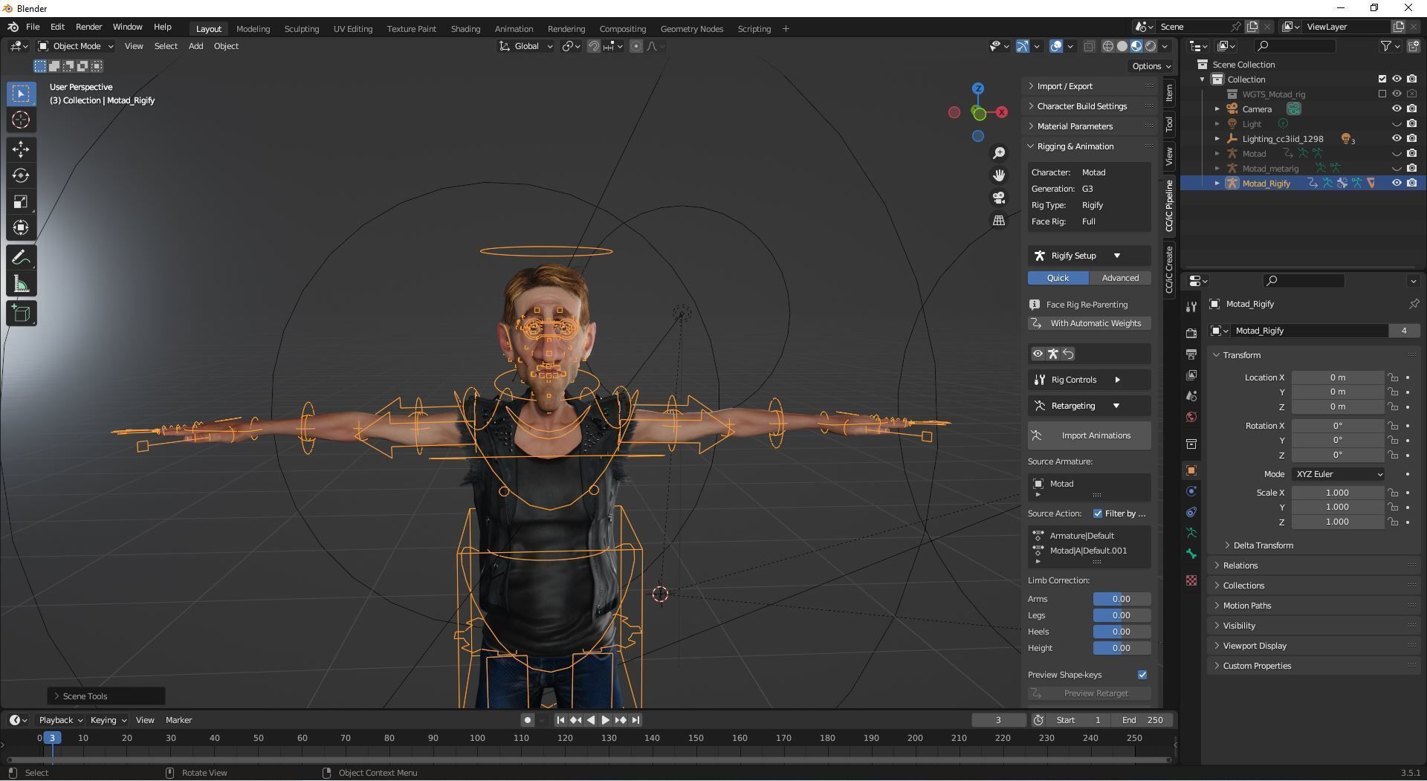Open Tool properties tab icon
Viewport: 1427px width, 781px height.
coord(1191,307)
